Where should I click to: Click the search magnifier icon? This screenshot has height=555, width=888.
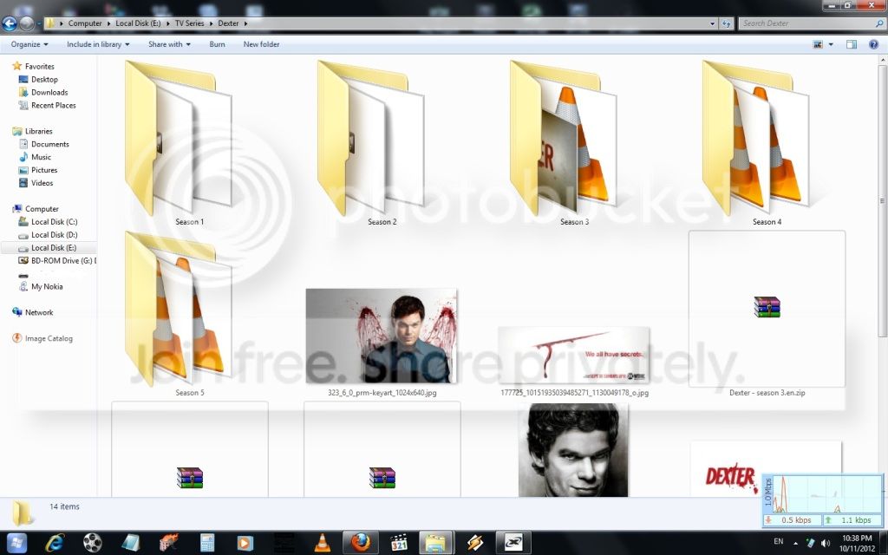tap(879, 23)
